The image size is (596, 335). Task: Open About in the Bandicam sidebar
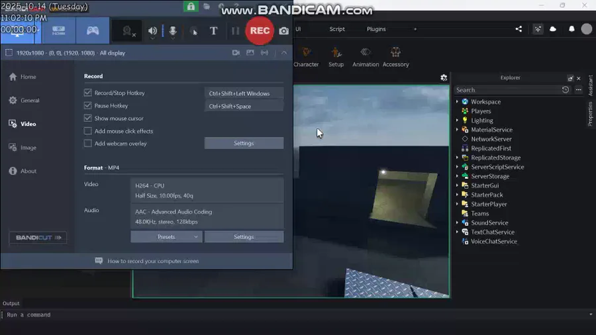23,171
